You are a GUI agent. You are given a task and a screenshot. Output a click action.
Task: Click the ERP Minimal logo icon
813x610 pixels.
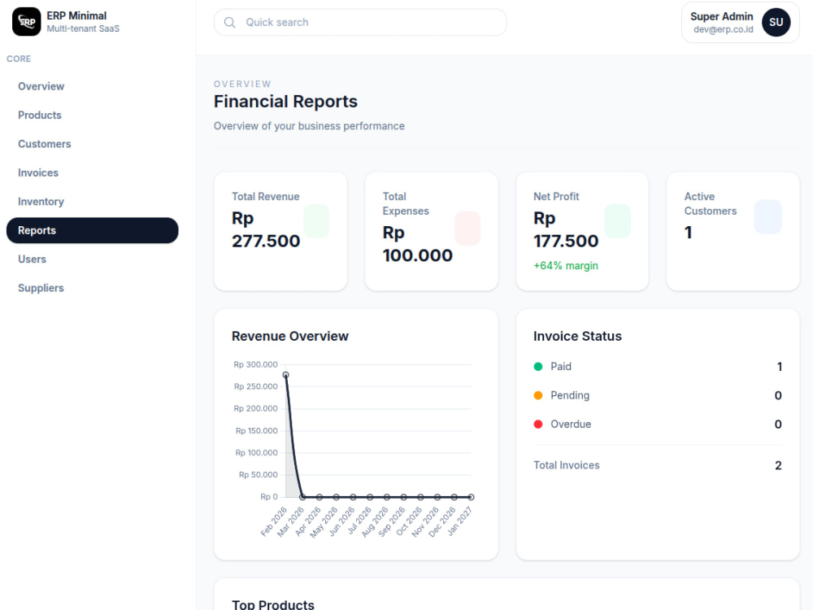click(x=27, y=22)
